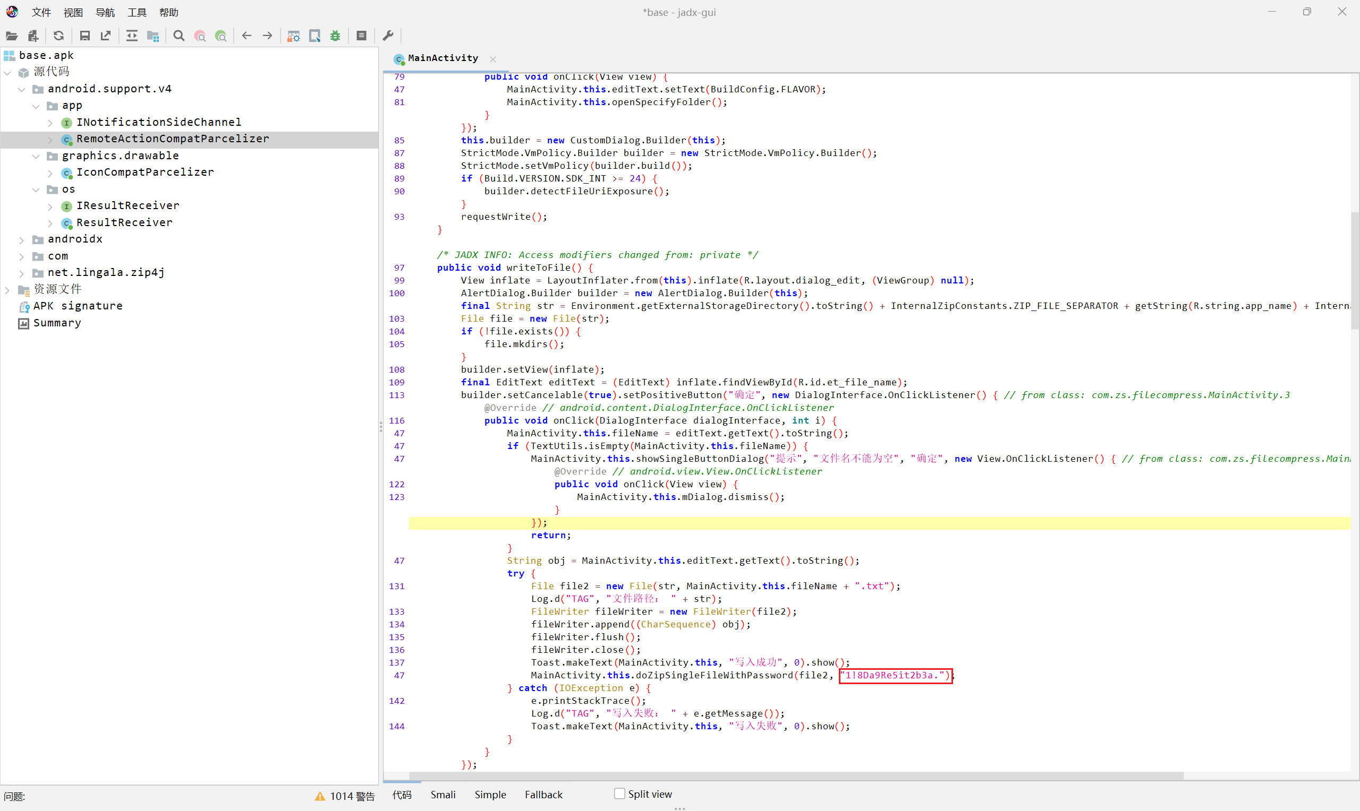Click the Summary item icon

click(x=24, y=324)
